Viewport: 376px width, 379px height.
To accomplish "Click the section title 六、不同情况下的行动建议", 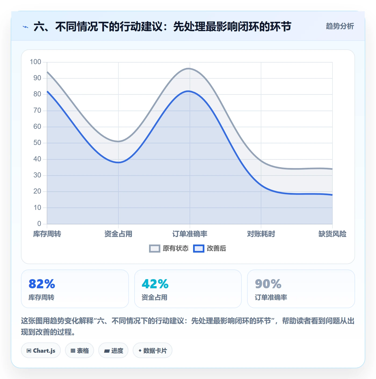I will point(162,27).
